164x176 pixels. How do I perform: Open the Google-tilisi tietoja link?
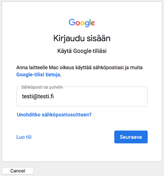tap(38, 75)
